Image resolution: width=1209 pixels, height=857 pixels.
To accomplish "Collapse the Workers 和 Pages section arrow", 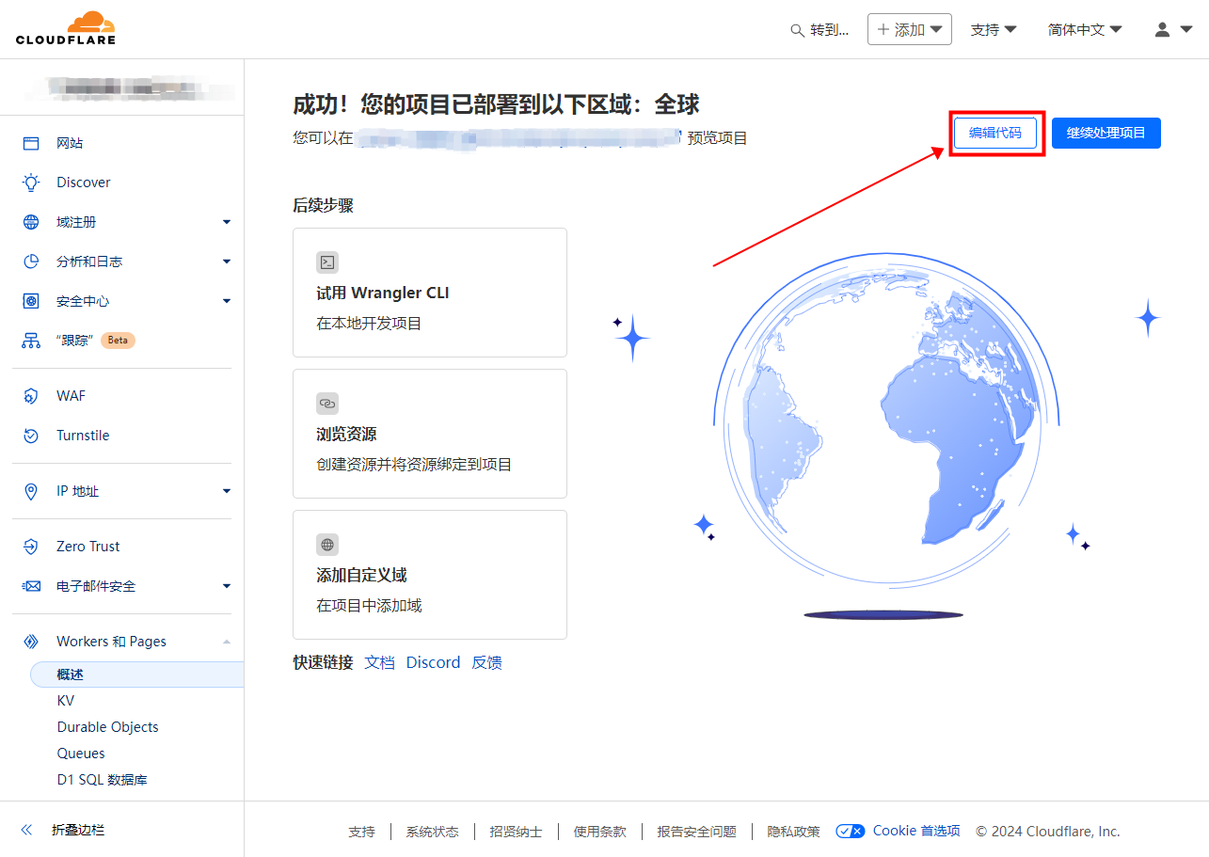I will (x=226, y=642).
